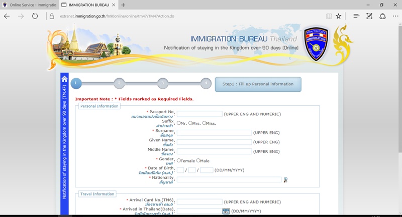
Task: Open the Hub lines icon
Action: [356, 16]
